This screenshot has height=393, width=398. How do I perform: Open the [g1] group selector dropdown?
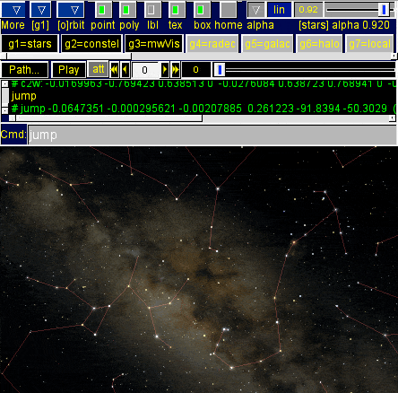(40, 10)
